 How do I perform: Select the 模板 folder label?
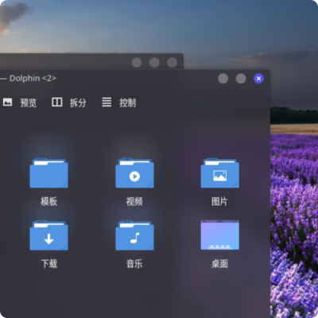[49, 201]
